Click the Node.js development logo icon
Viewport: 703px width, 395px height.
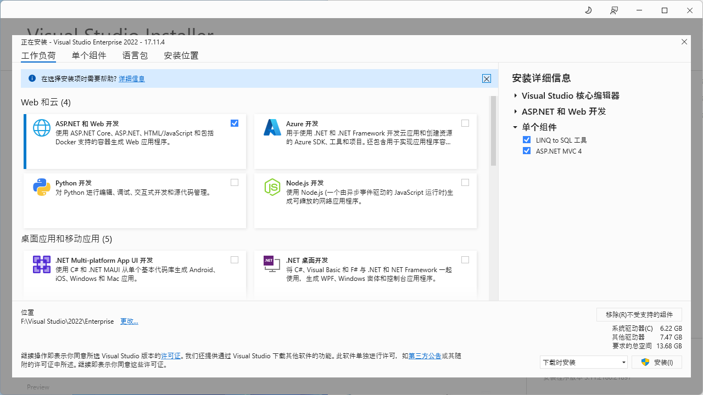(272, 187)
